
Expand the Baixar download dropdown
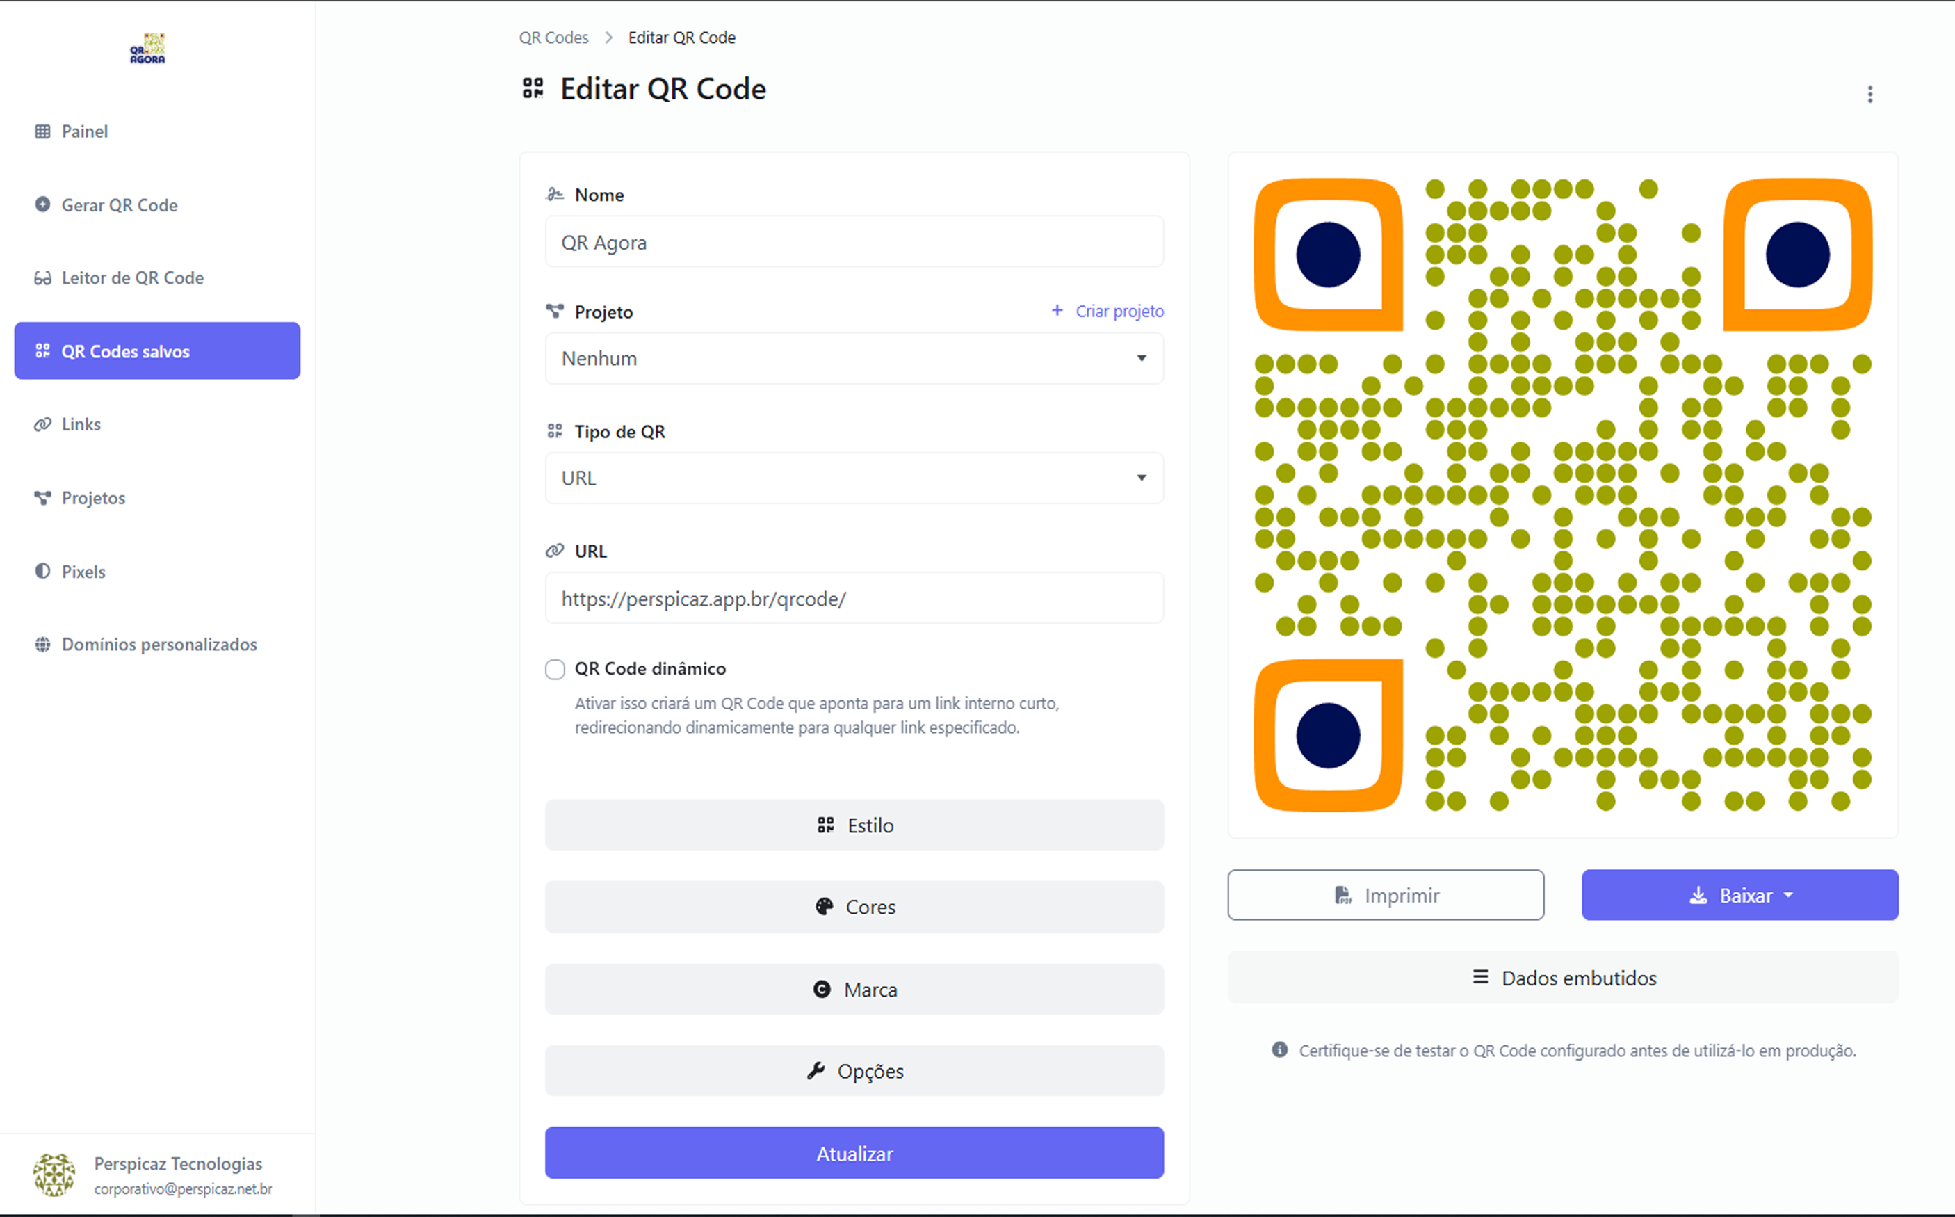coord(1739,895)
